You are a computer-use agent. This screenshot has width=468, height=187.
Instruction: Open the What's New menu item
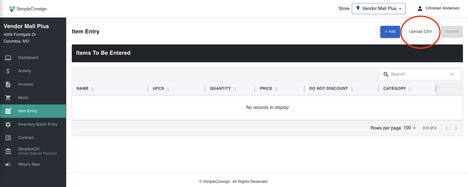33,164
